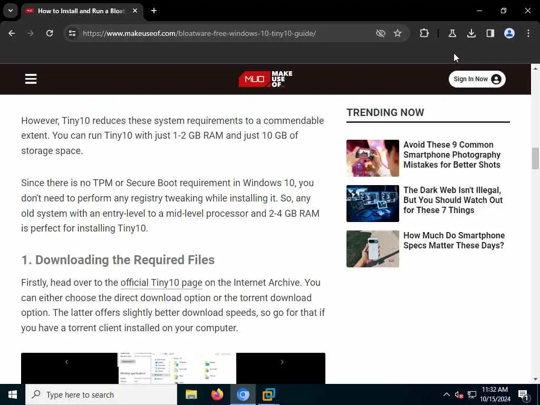Open the network tray icon
Viewport: 540px width, 405px height.
coord(472,394)
